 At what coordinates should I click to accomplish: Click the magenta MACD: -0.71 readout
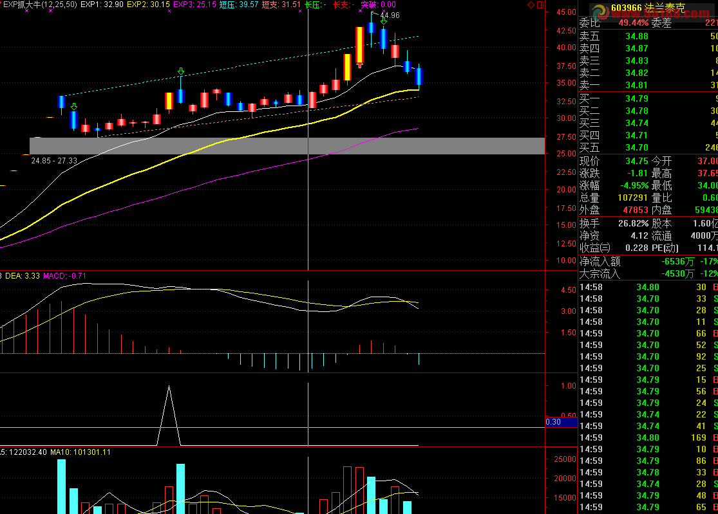coord(64,276)
